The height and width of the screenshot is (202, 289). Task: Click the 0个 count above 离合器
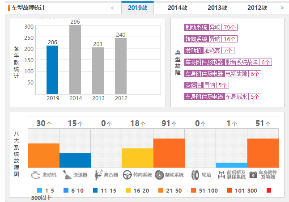click(106, 123)
